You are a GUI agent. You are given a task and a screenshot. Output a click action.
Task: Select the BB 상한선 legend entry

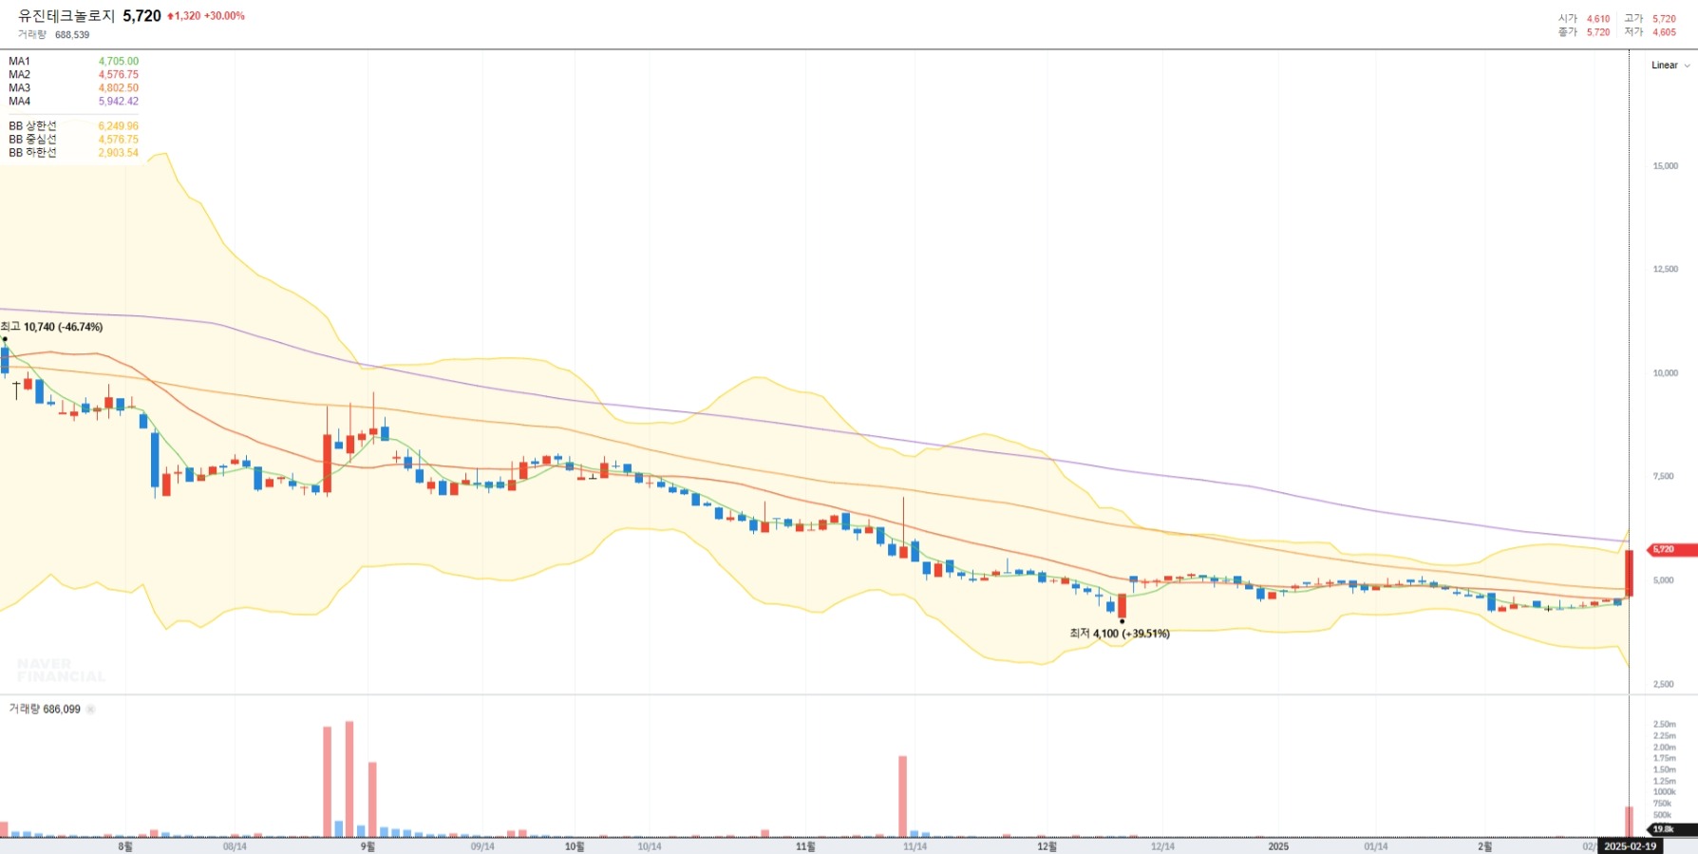pos(33,125)
